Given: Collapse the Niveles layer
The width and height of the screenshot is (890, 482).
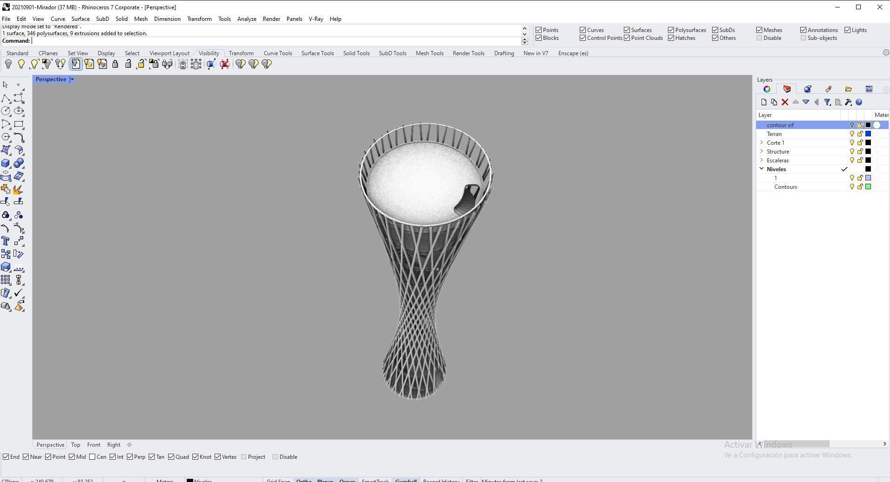Looking at the screenshot, I should click(762, 169).
